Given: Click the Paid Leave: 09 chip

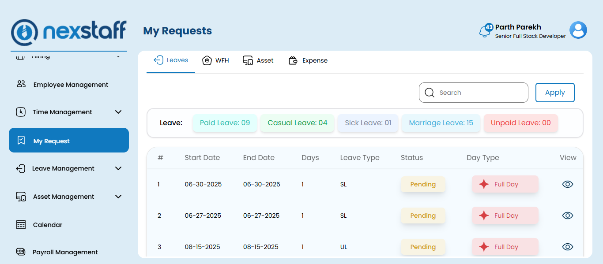Looking at the screenshot, I should [x=225, y=123].
